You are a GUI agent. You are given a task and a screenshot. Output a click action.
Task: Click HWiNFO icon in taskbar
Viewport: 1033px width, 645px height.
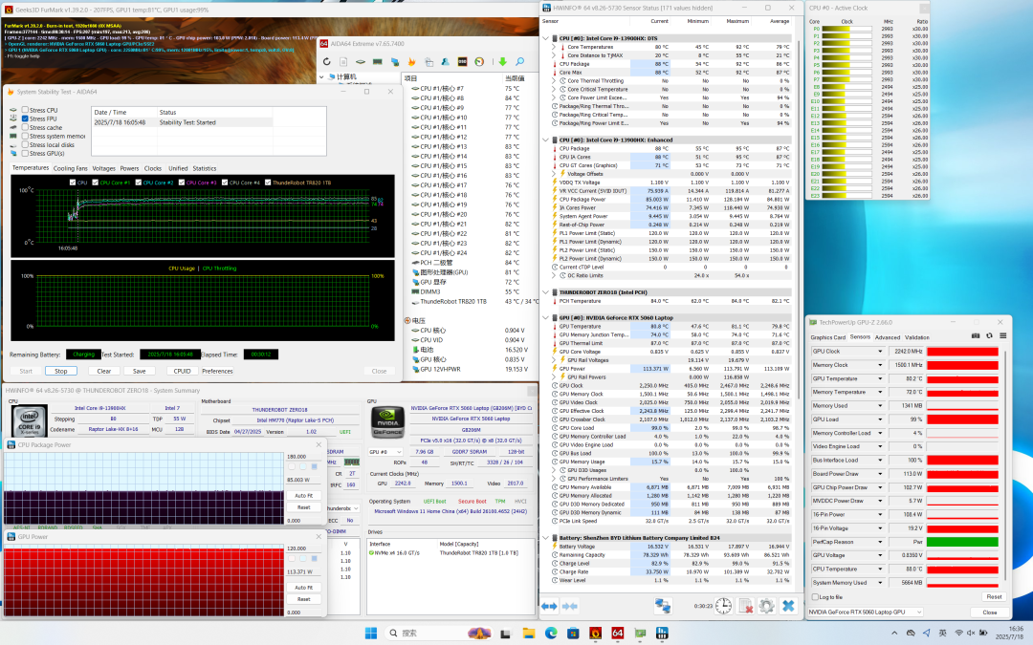[x=662, y=633]
